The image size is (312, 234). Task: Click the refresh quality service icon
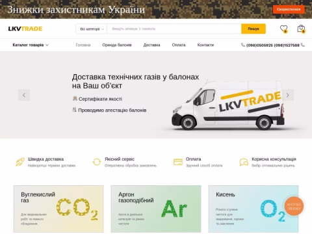97,162
